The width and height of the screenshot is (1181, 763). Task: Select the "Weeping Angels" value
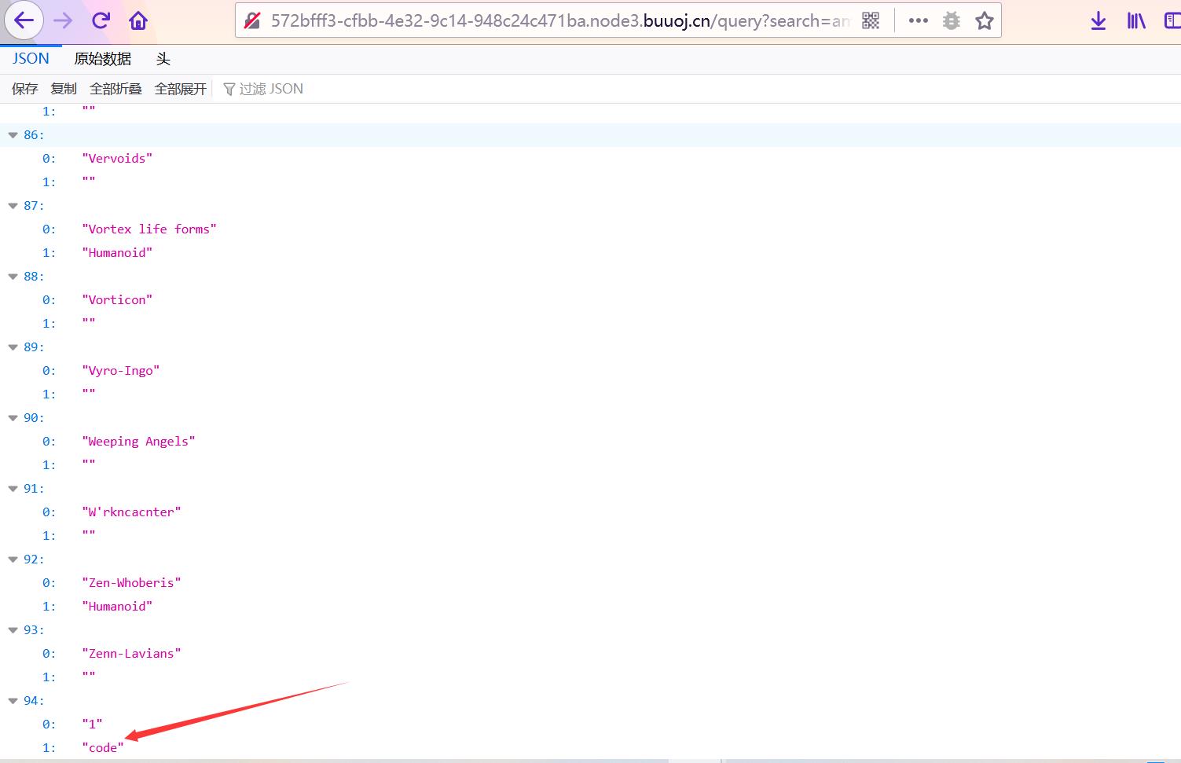click(138, 441)
